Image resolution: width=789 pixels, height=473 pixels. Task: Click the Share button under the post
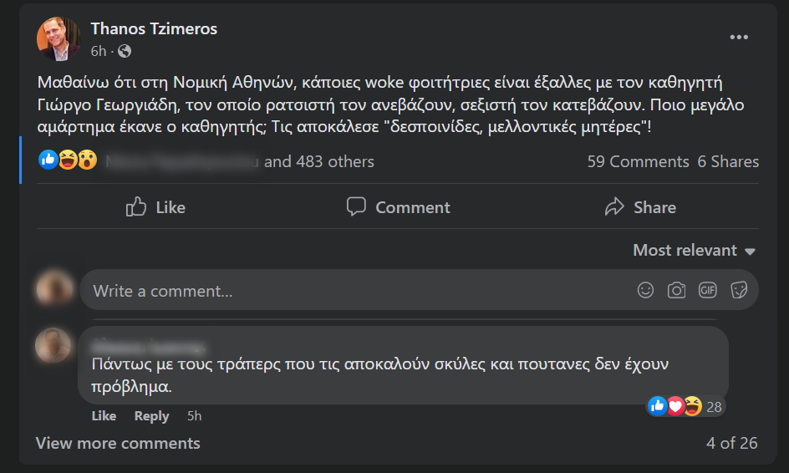[640, 206]
